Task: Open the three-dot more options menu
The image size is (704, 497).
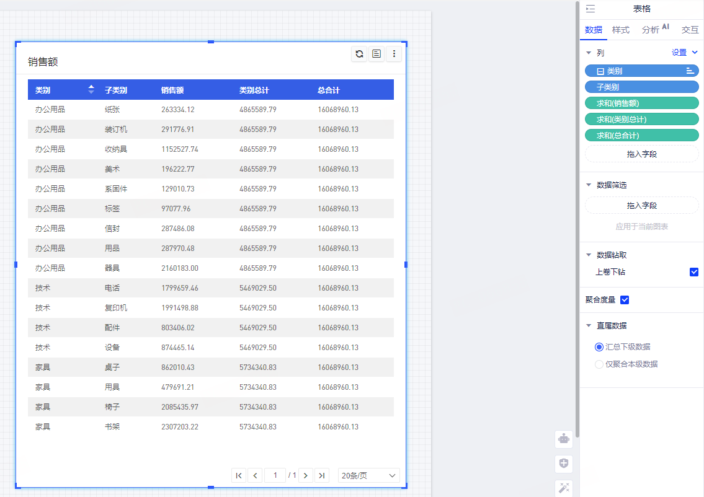Action: [394, 55]
